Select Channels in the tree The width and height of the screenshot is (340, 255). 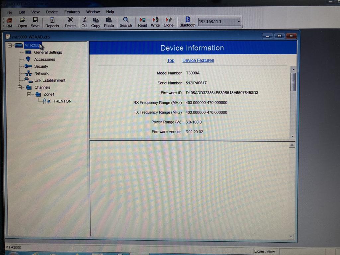42,87
